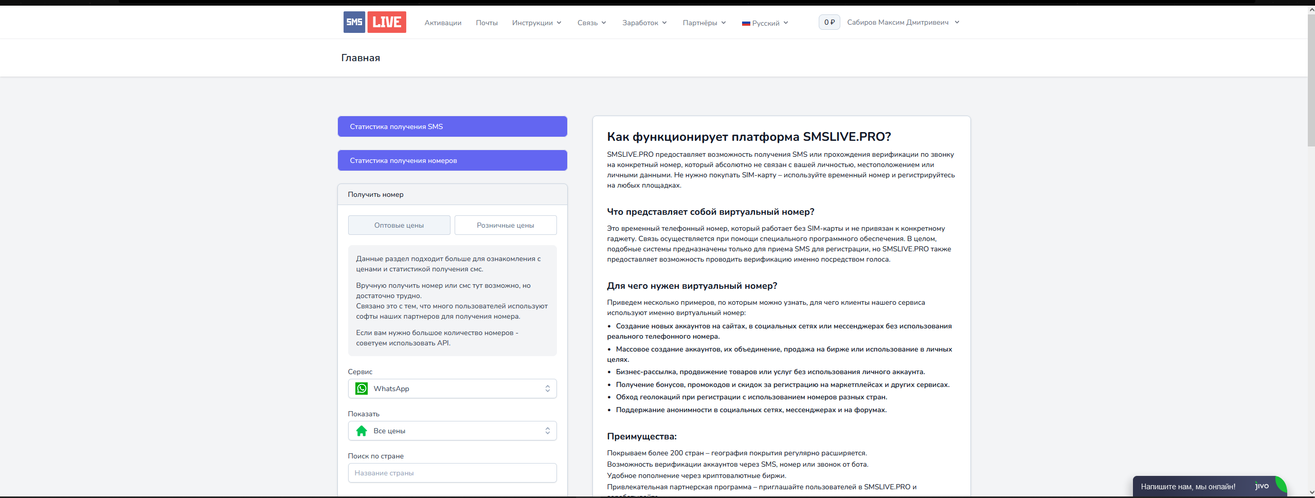Expand the Инструкции menu
Viewport: 1315px width, 498px height.
tap(536, 23)
